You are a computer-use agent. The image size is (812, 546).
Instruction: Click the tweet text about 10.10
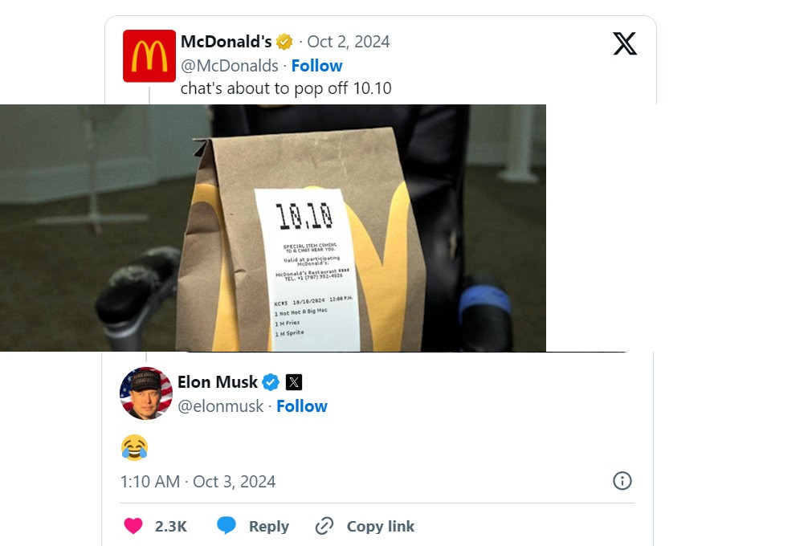coord(286,88)
